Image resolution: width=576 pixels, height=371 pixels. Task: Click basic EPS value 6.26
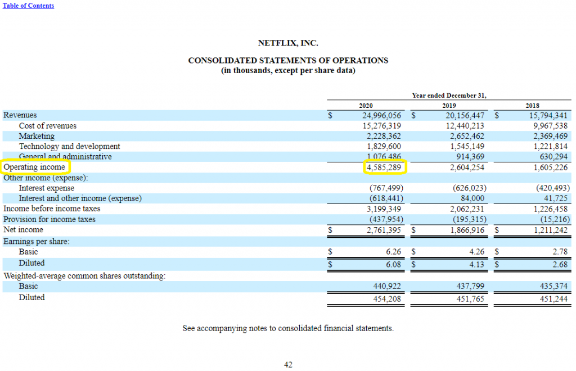click(x=393, y=252)
